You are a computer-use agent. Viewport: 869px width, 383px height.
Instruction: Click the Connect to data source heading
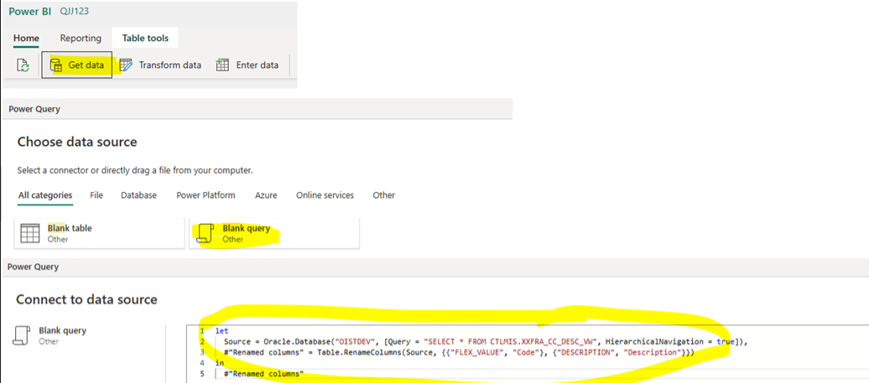pyautogui.click(x=86, y=300)
